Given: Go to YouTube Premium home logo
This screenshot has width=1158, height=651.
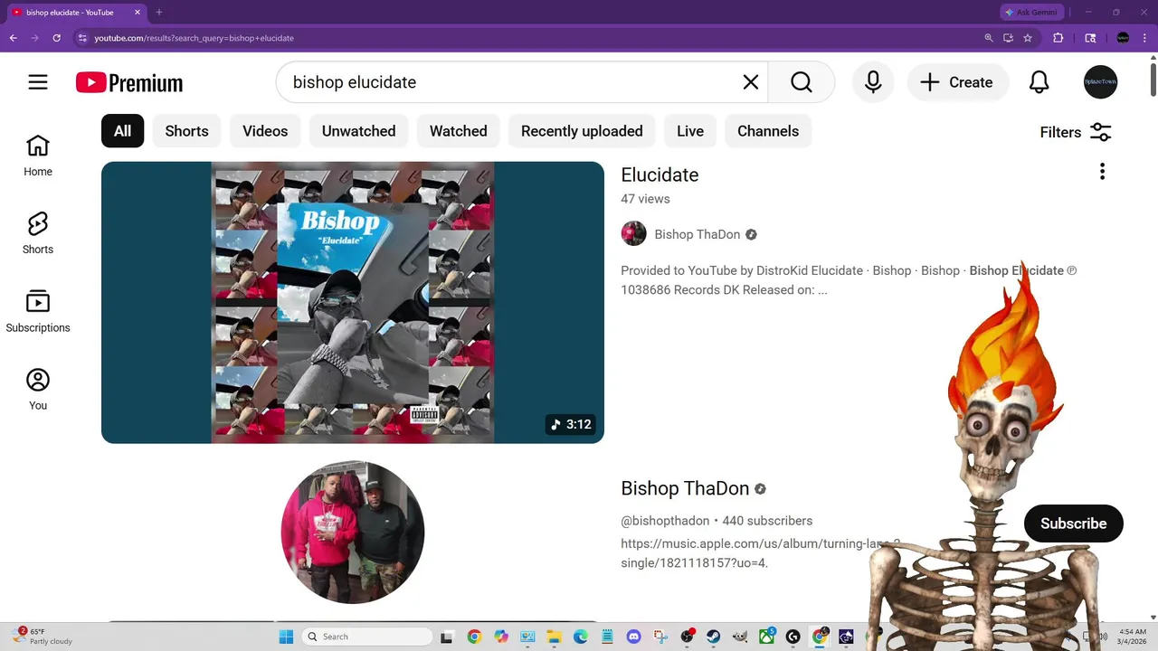Looking at the screenshot, I should pos(129,82).
